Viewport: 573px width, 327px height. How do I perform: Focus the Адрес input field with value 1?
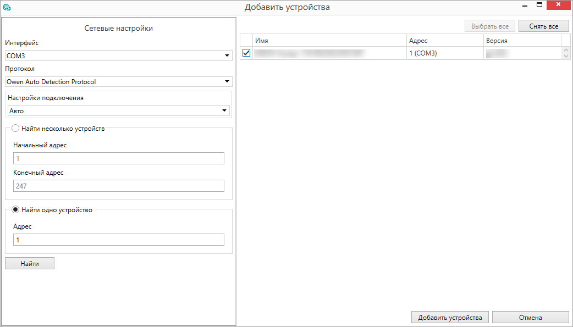click(x=119, y=240)
